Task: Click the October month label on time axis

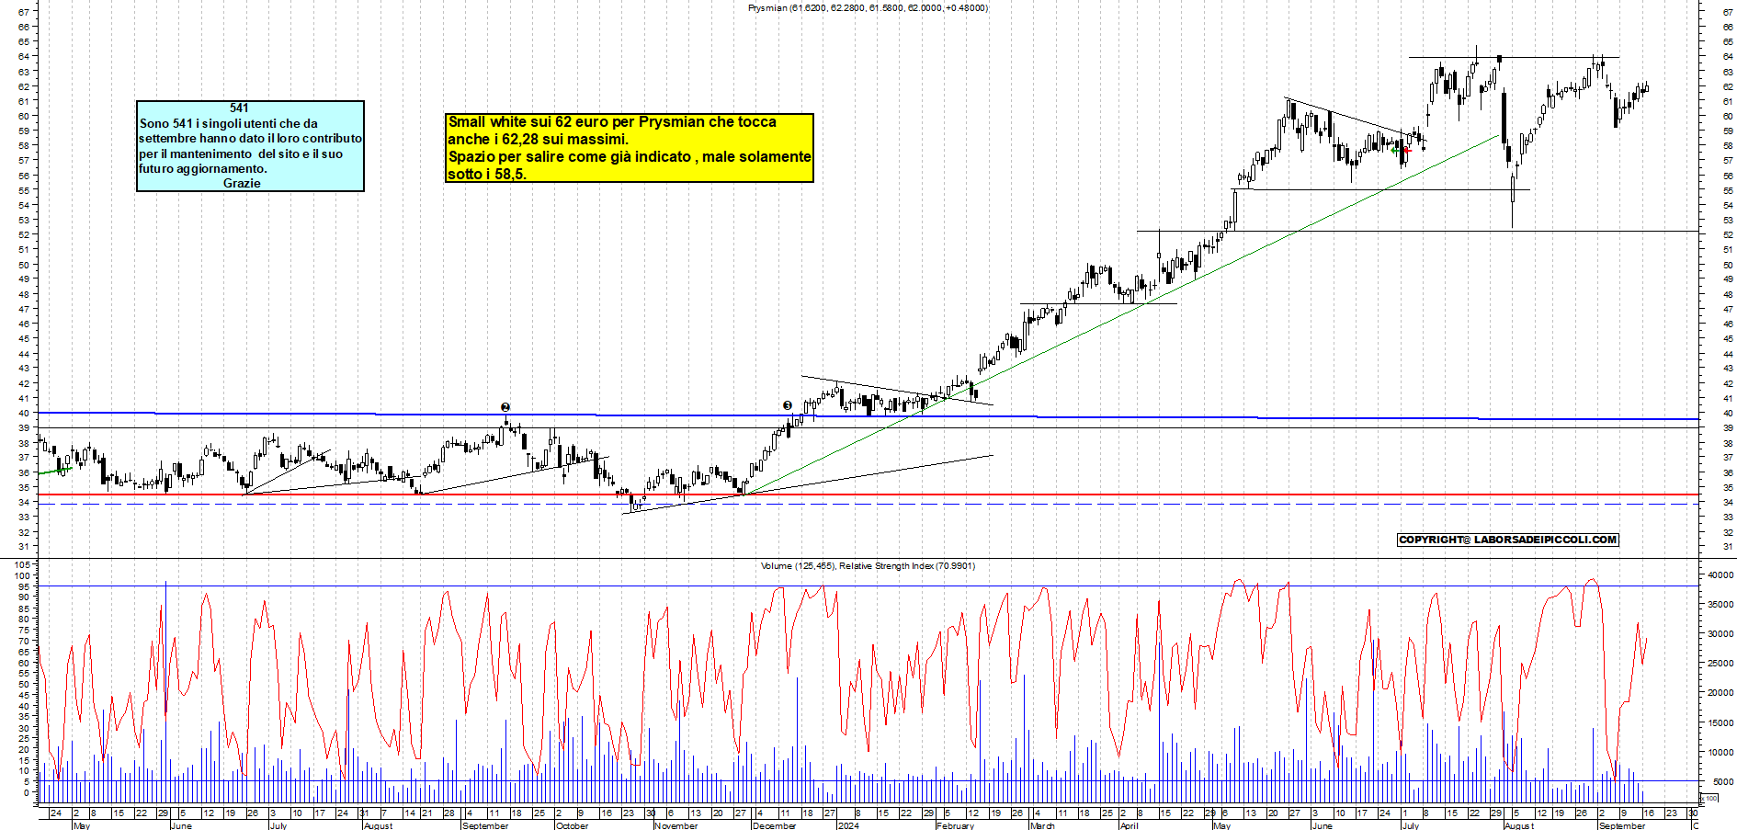Action: 572,825
